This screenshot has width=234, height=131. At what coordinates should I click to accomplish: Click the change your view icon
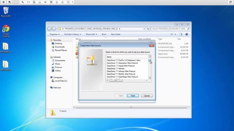(172, 34)
